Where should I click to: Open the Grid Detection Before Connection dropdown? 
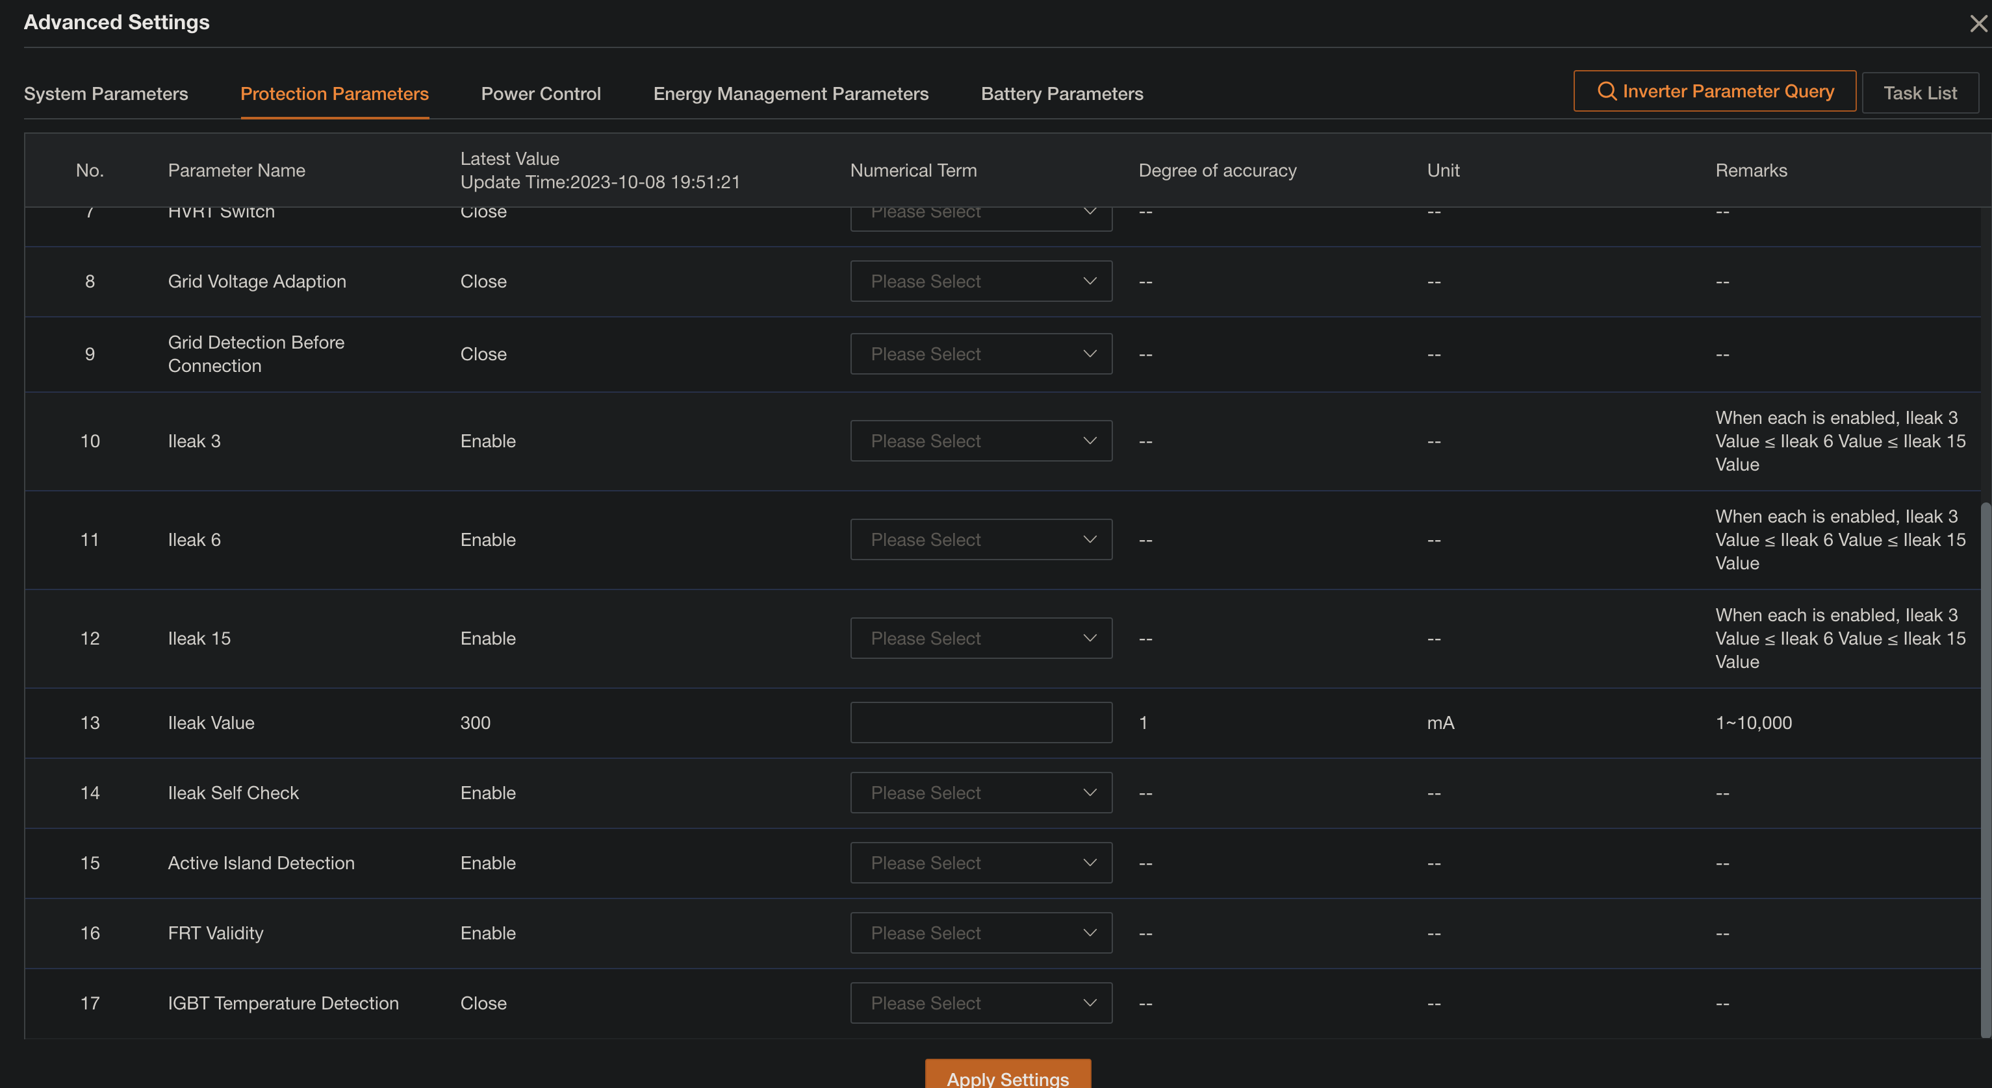[980, 353]
